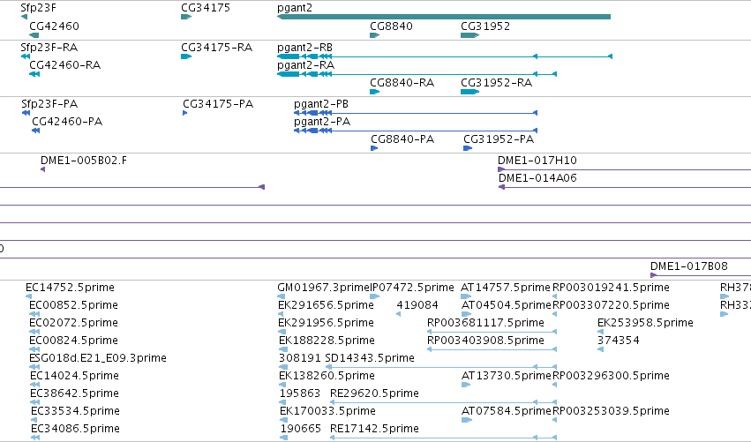This screenshot has width=751, height=442.
Task: Click the Sfp23F gene label
Action: [x=38, y=8]
